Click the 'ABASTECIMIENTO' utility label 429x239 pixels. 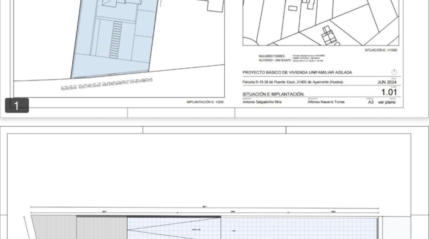tap(115, 84)
